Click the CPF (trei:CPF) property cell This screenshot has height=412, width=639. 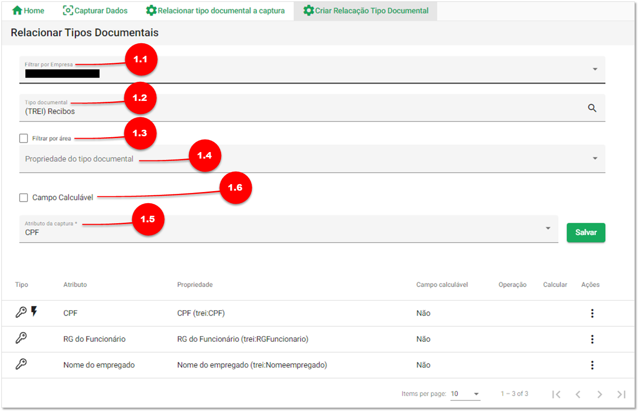coord(201,313)
